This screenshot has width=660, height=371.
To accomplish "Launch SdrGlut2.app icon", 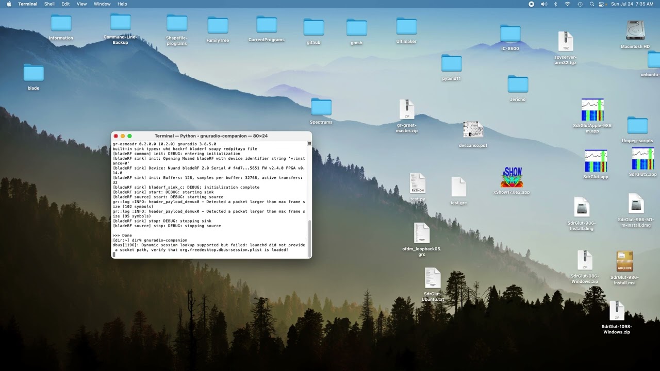I will tap(643, 159).
